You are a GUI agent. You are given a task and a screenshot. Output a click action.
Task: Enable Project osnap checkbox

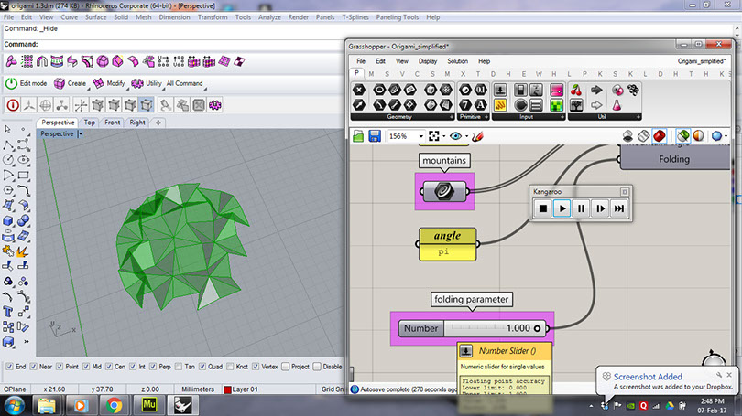(285, 367)
